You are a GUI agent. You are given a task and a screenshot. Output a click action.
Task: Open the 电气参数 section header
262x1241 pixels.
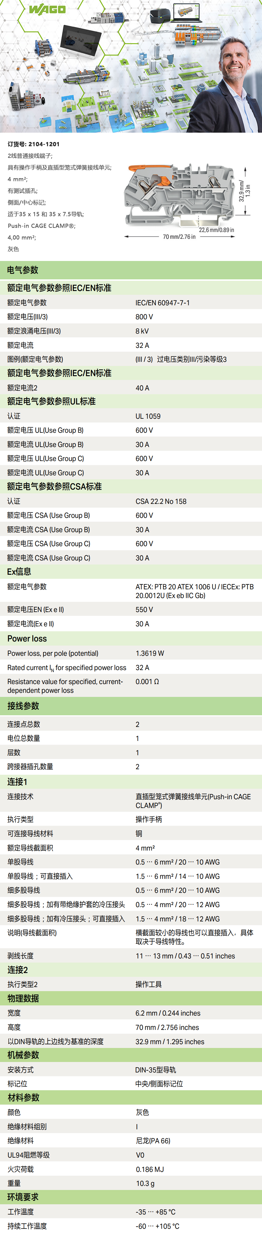[x=23, y=270]
